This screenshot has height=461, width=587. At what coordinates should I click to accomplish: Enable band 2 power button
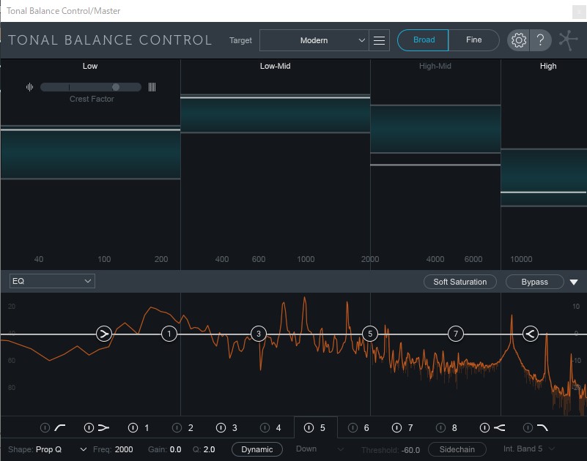[177, 427]
